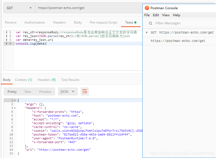Open the Pre-request Script tab

pyautogui.click(x=103, y=22)
